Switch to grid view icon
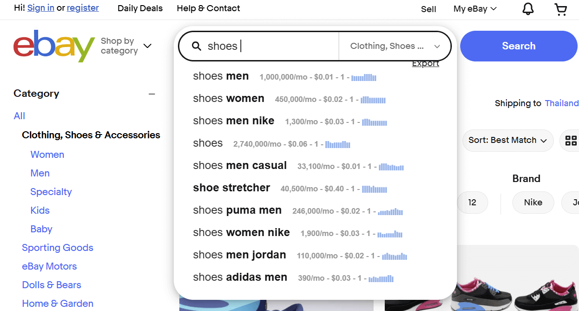Image resolution: width=579 pixels, height=311 pixels. pyautogui.click(x=571, y=141)
